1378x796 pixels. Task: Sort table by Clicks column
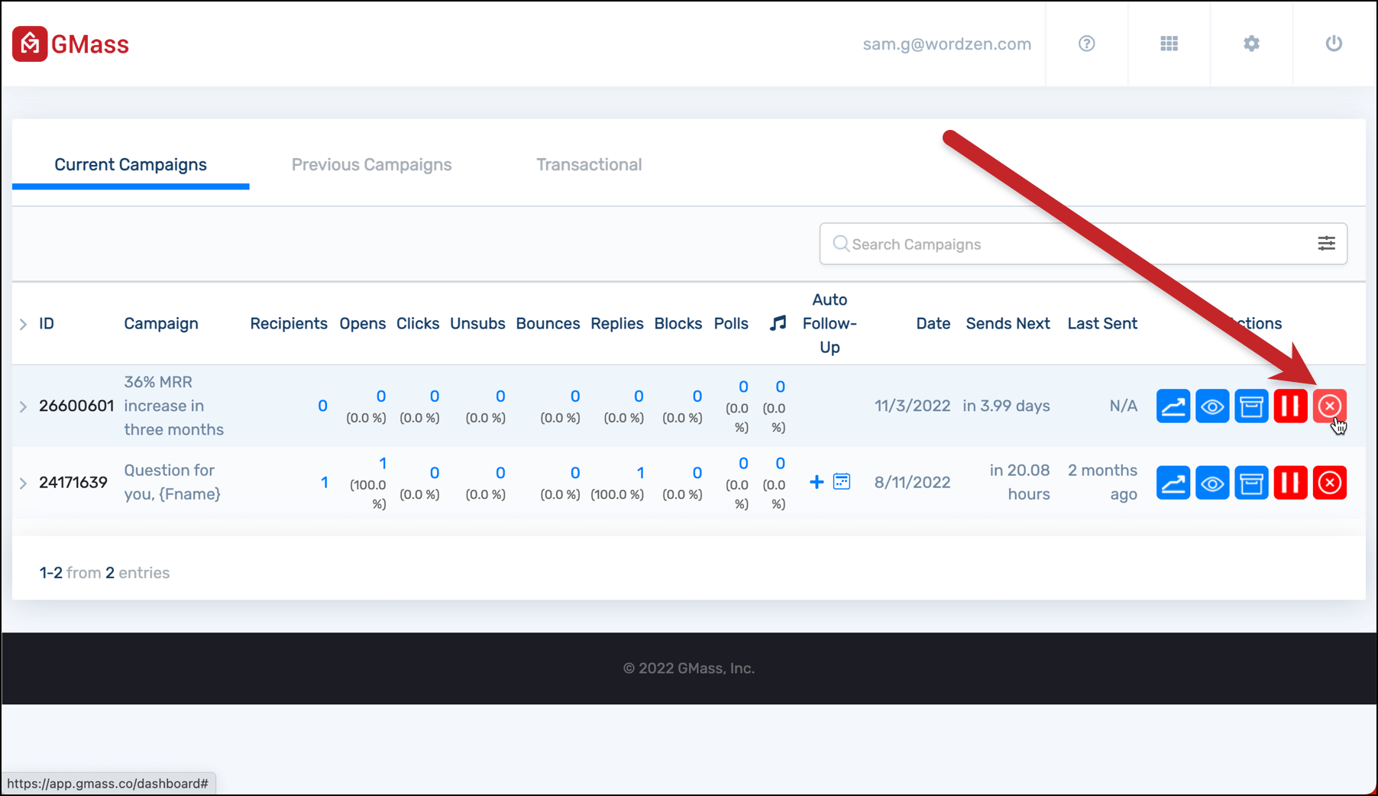pos(418,323)
